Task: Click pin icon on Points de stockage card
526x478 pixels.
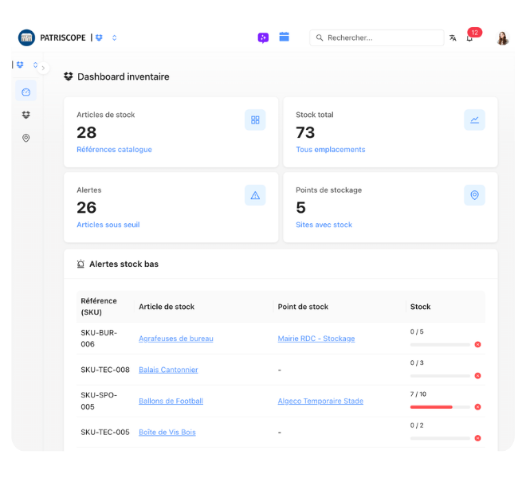Action: pos(474,195)
